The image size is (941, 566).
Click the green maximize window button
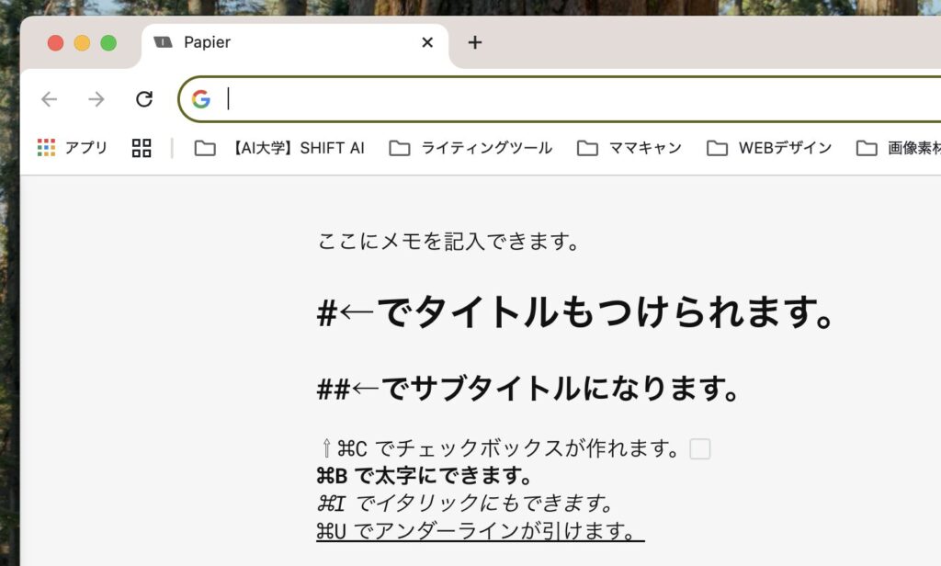108,42
